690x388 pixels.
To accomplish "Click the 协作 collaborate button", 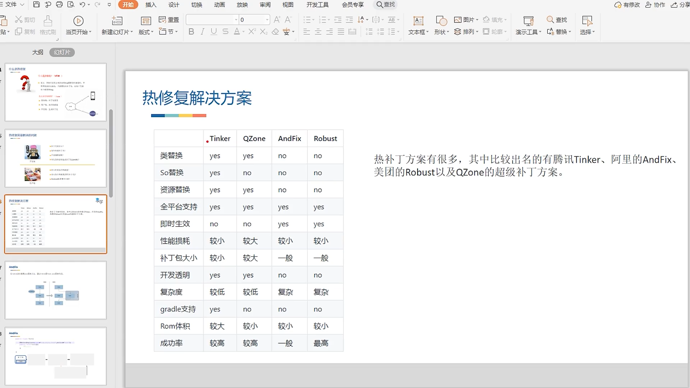I will point(655,5).
